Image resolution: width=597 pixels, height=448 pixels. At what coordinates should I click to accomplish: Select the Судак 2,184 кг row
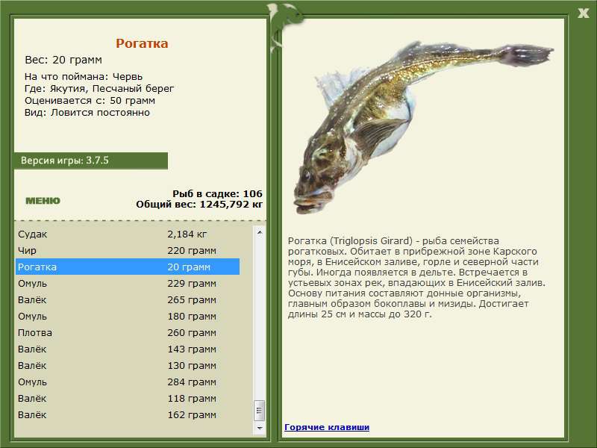[x=128, y=234]
